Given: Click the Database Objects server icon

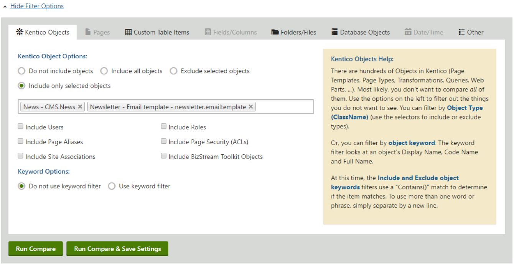Looking at the screenshot, I should click(x=335, y=32).
